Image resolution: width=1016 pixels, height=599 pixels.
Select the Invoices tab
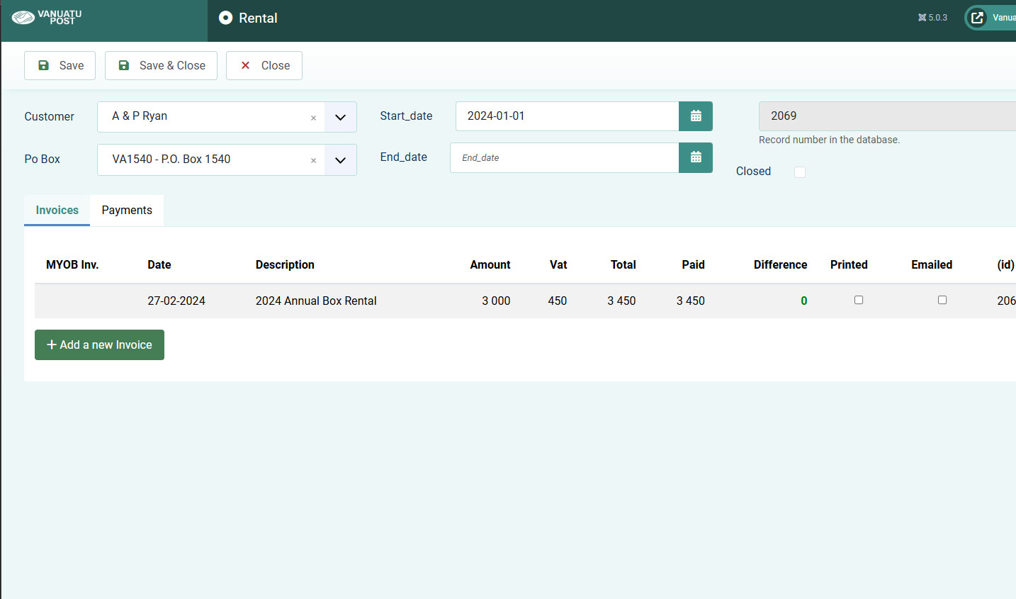pyautogui.click(x=57, y=211)
